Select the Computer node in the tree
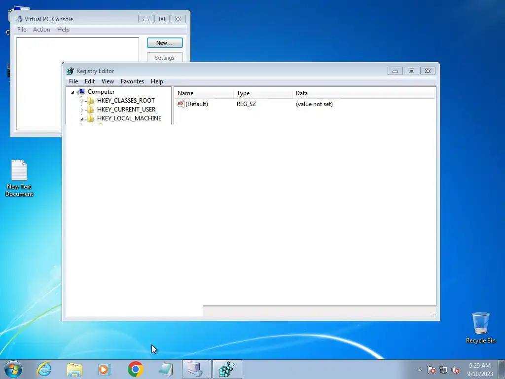 click(101, 91)
